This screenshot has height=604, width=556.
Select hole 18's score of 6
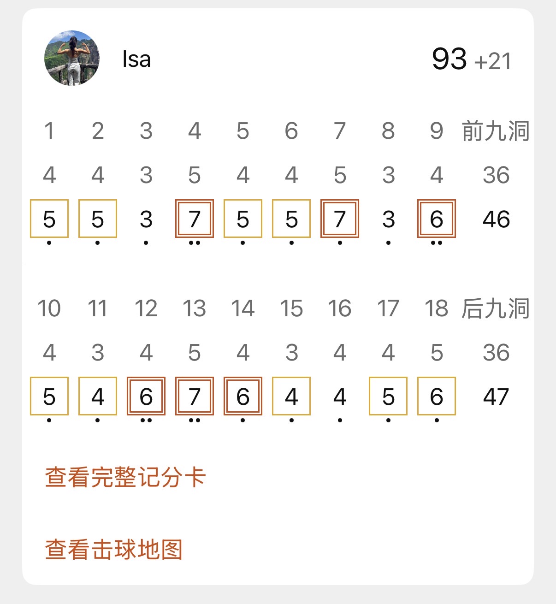coord(437,397)
